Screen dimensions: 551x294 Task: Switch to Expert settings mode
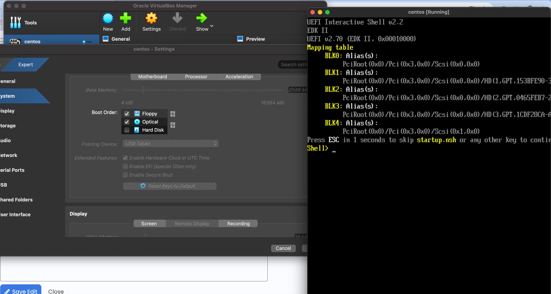(x=26, y=64)
